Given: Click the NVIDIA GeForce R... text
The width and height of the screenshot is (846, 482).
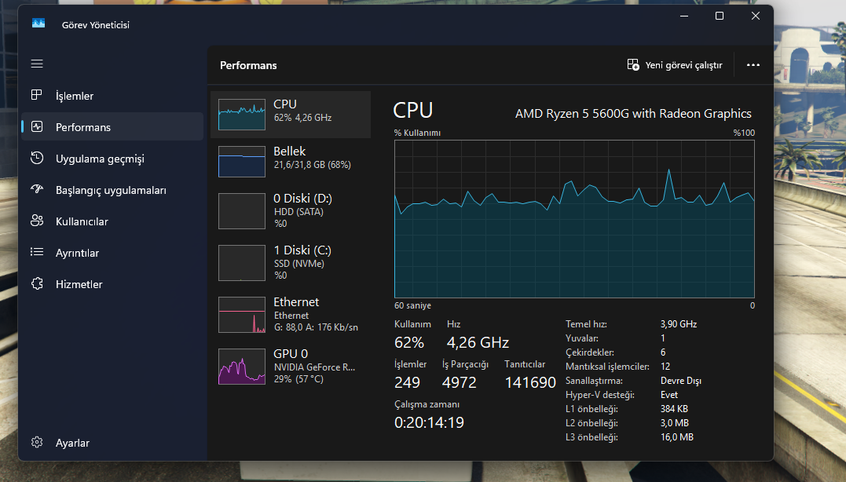Looking at the screenshot, I should 314,367.
